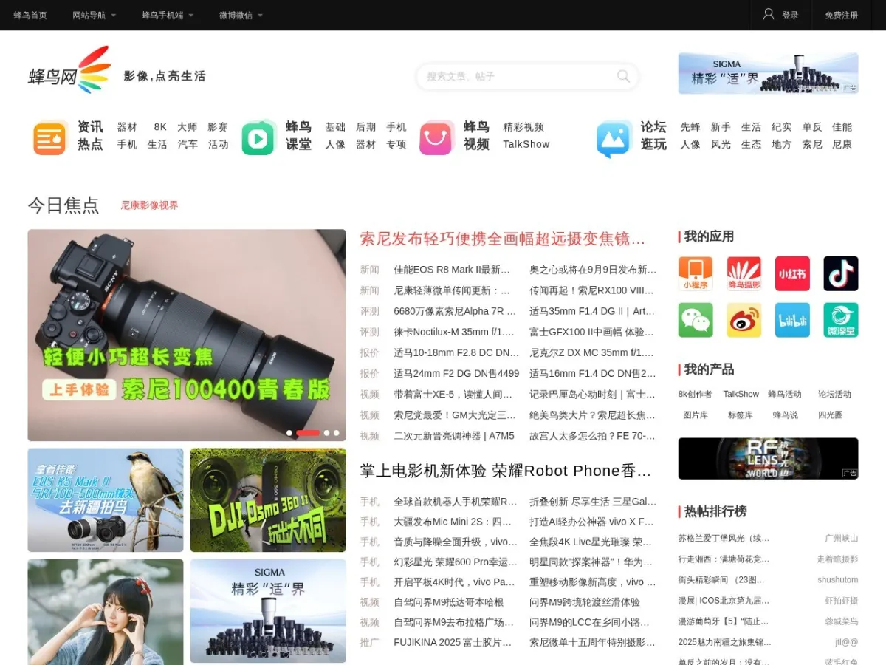Open the 蜂鸟视频 pink icon
The image size is (886, 665).
436,138
